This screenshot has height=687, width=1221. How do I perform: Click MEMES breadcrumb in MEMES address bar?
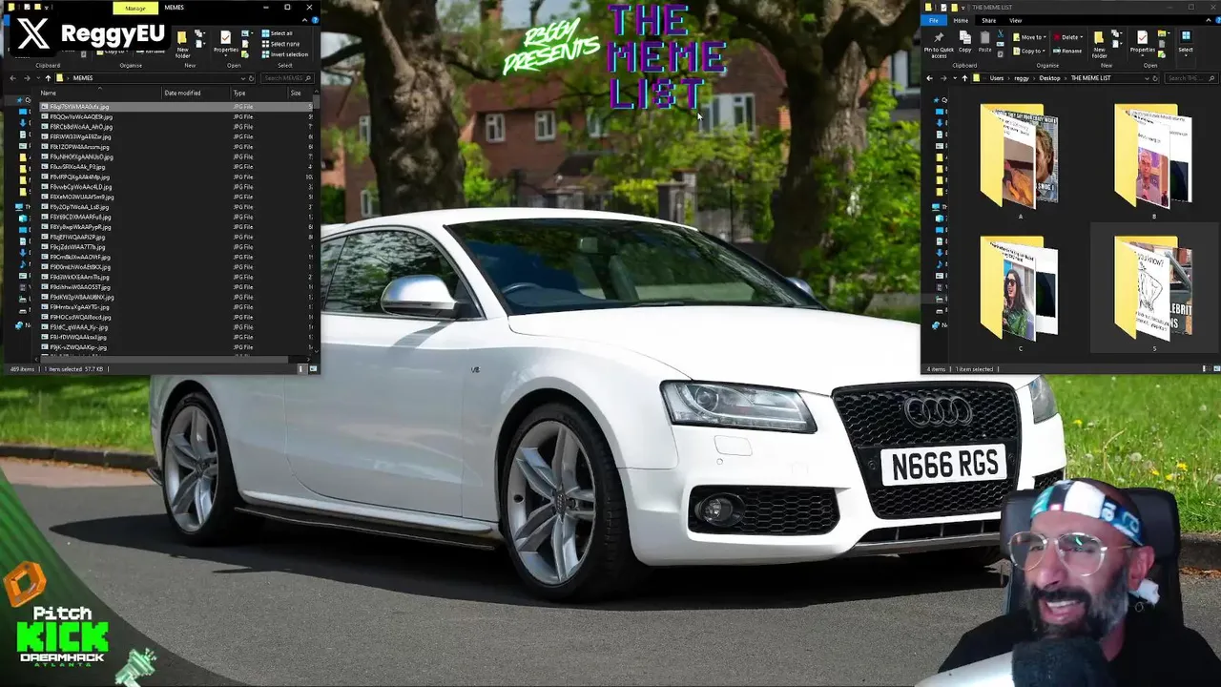click(83, 78)
